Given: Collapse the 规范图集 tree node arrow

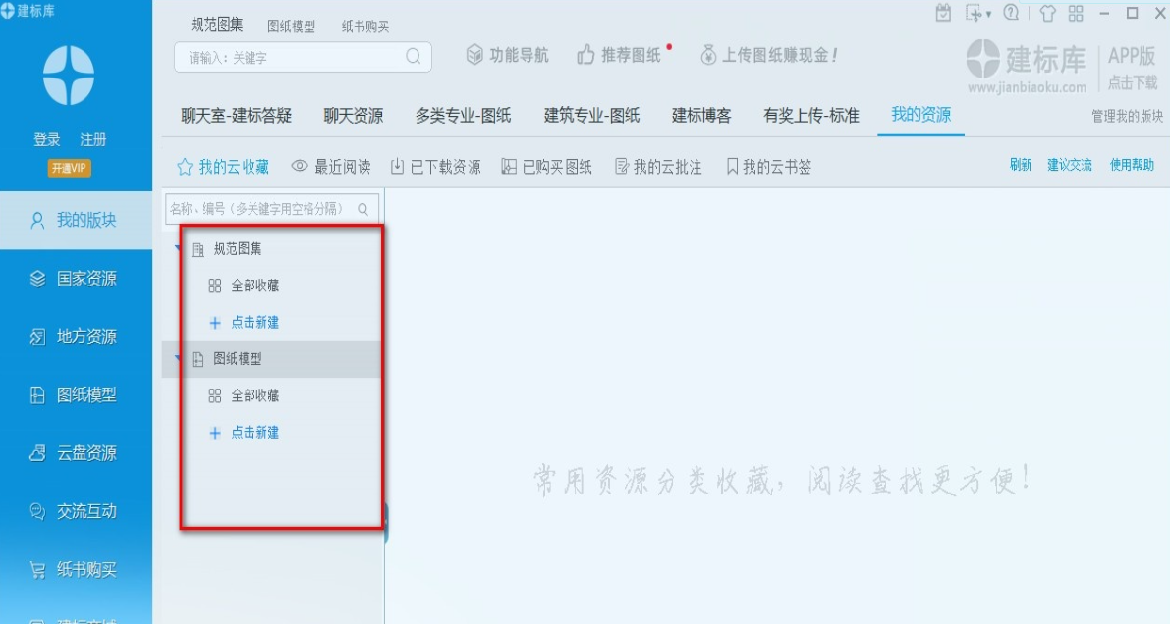Looking at the screenshot, I should click(x=178, y=247).
